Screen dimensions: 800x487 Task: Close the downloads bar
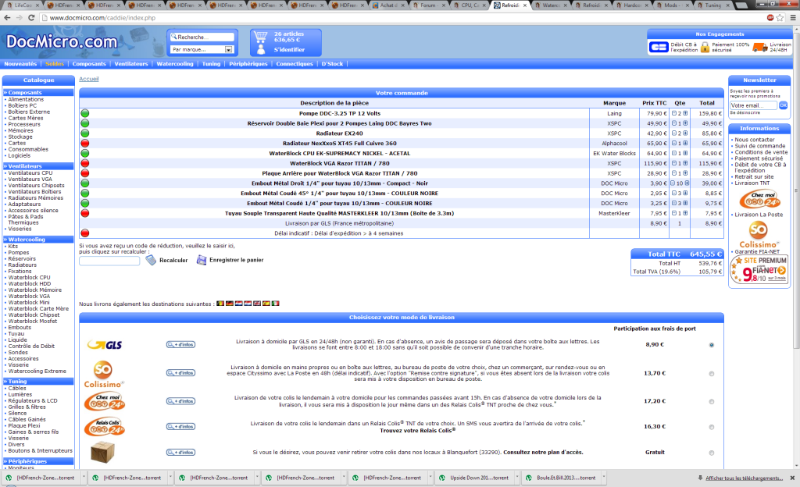click(792, 478)
